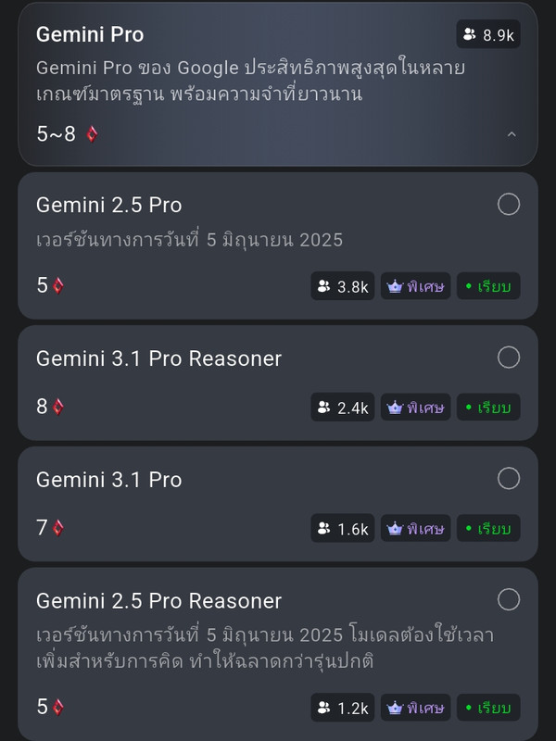The width and height of the screenshot is (556, 741).
Task: Click the red gem icon next to 5~8
Action: click(92, 134)
